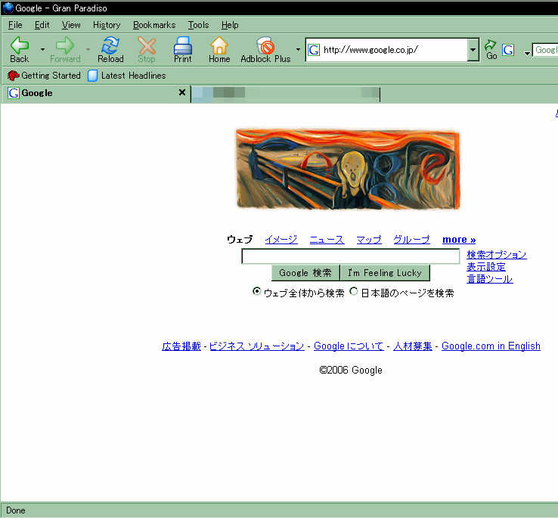Close the Google tab
Image resolution: width=558 pixels, height=518 pixels.
pyautogui.click(x=182, y=92)
